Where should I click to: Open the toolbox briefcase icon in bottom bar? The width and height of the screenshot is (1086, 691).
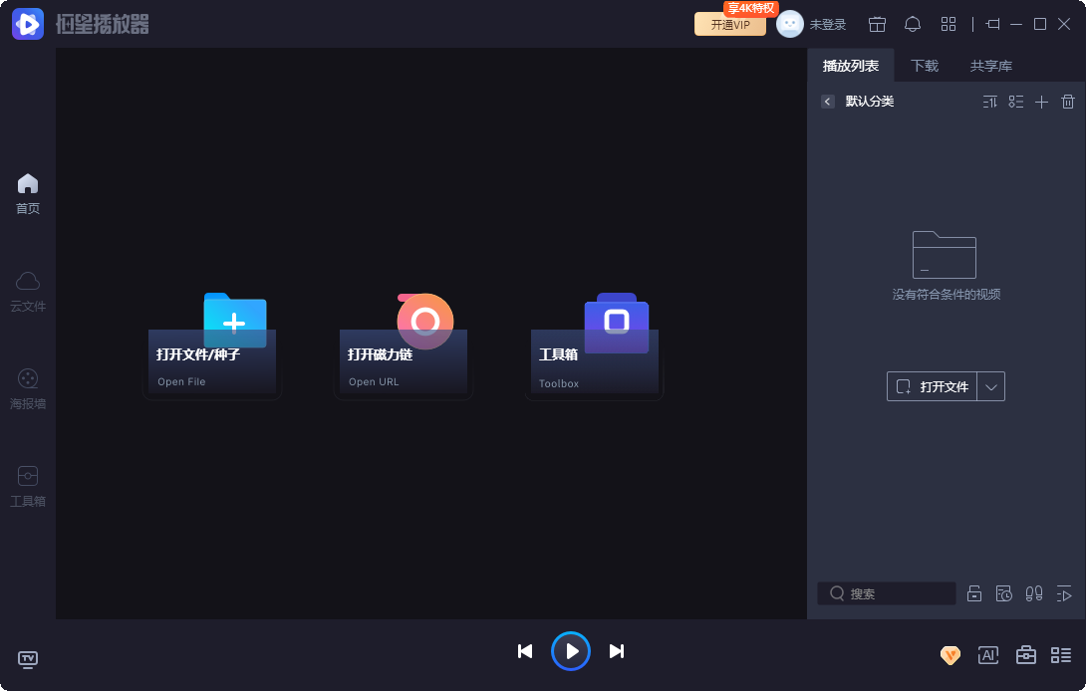1025,654
